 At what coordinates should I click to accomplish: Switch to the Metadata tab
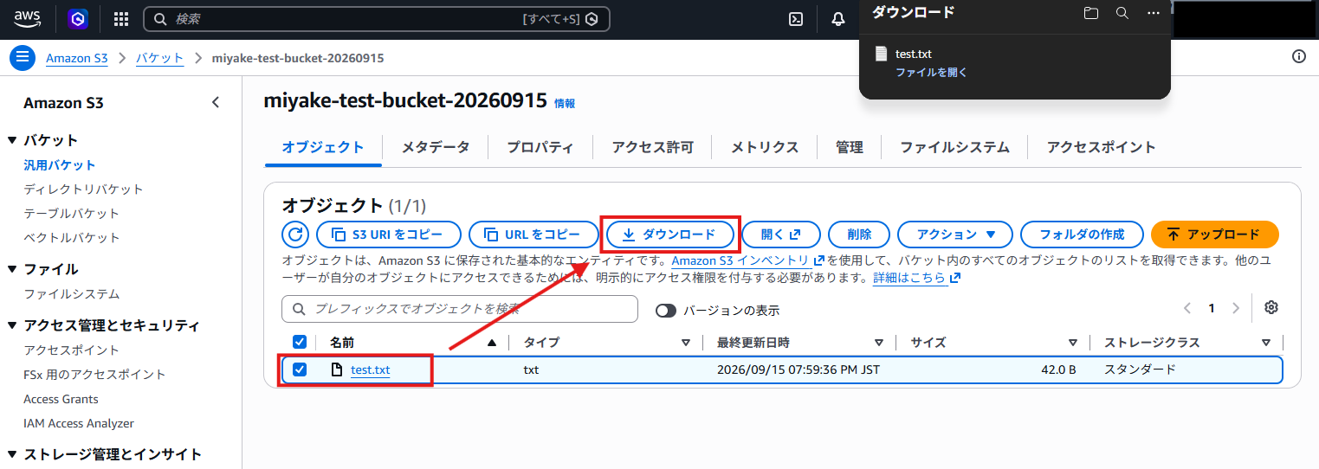[436, 147]
